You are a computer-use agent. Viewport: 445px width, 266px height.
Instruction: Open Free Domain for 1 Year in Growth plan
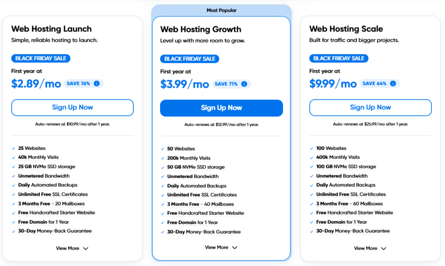point(192,223)
